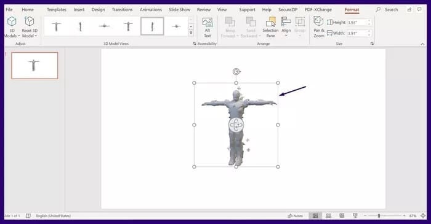This screenshot has width=431, height=224.
Task: Activate the Pan & Zoom tool
Action: click(x=319, y=27)
